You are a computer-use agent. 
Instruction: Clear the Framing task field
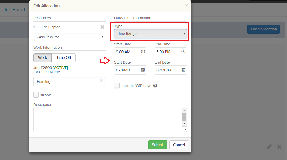(x=101, y=80)
